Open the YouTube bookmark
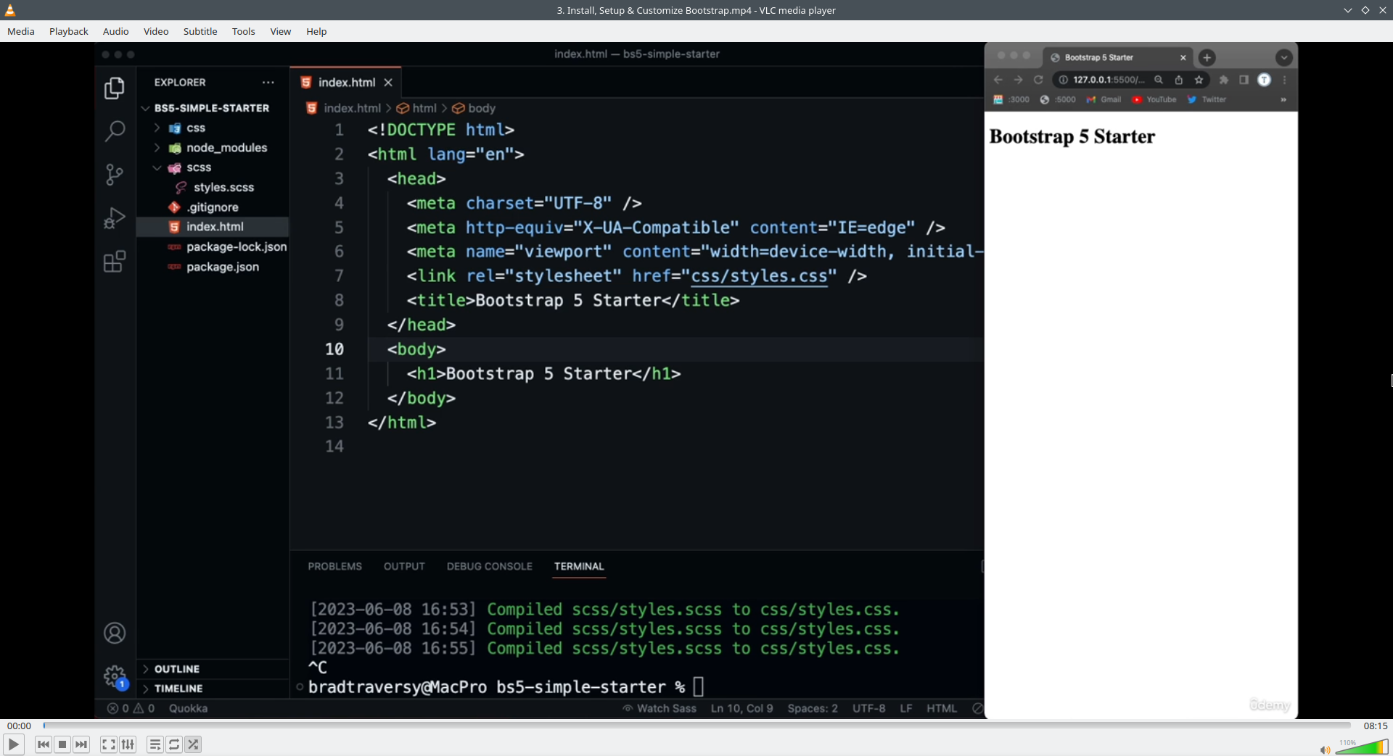 point(1154,99)
